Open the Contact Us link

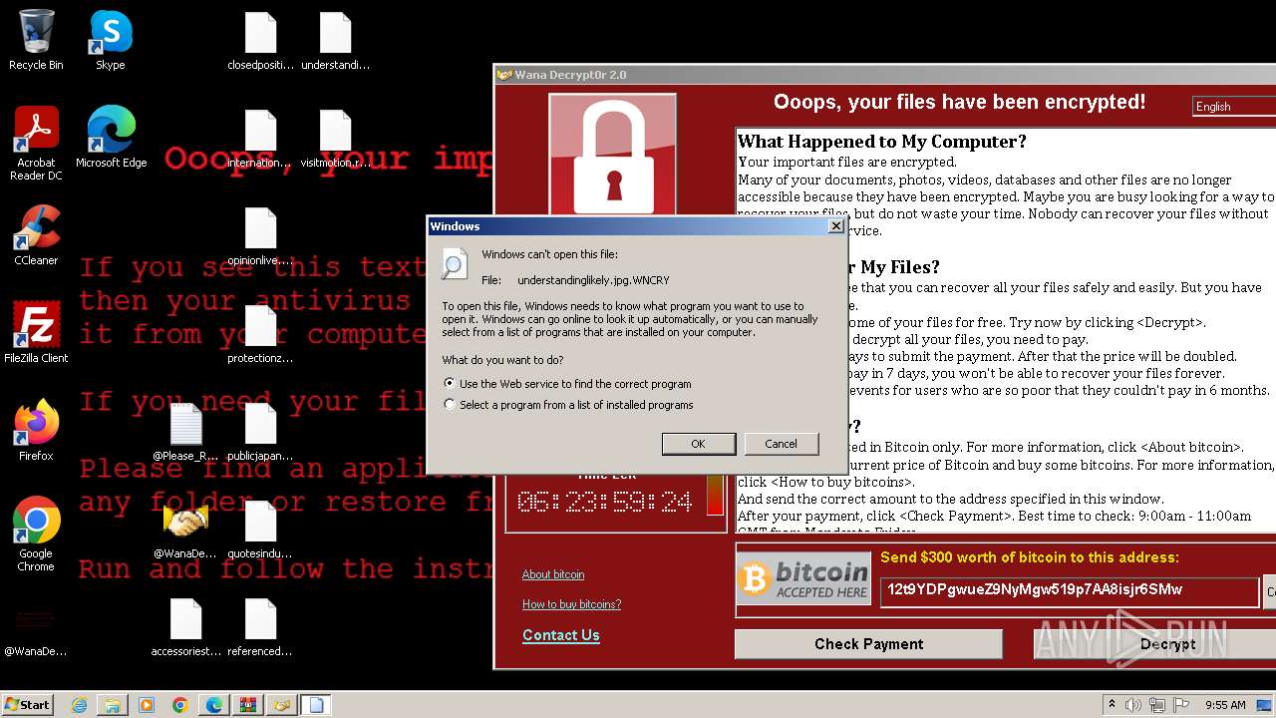point(561,635)
